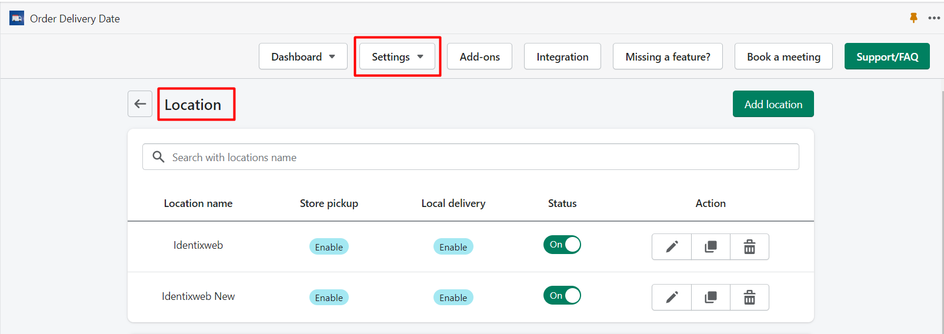
Task: Open the Integration tab
Action: click(x=562, y=56)
